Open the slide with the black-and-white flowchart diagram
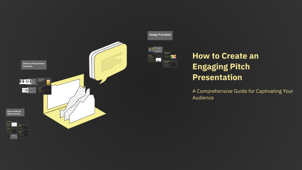 click(27, 82)
